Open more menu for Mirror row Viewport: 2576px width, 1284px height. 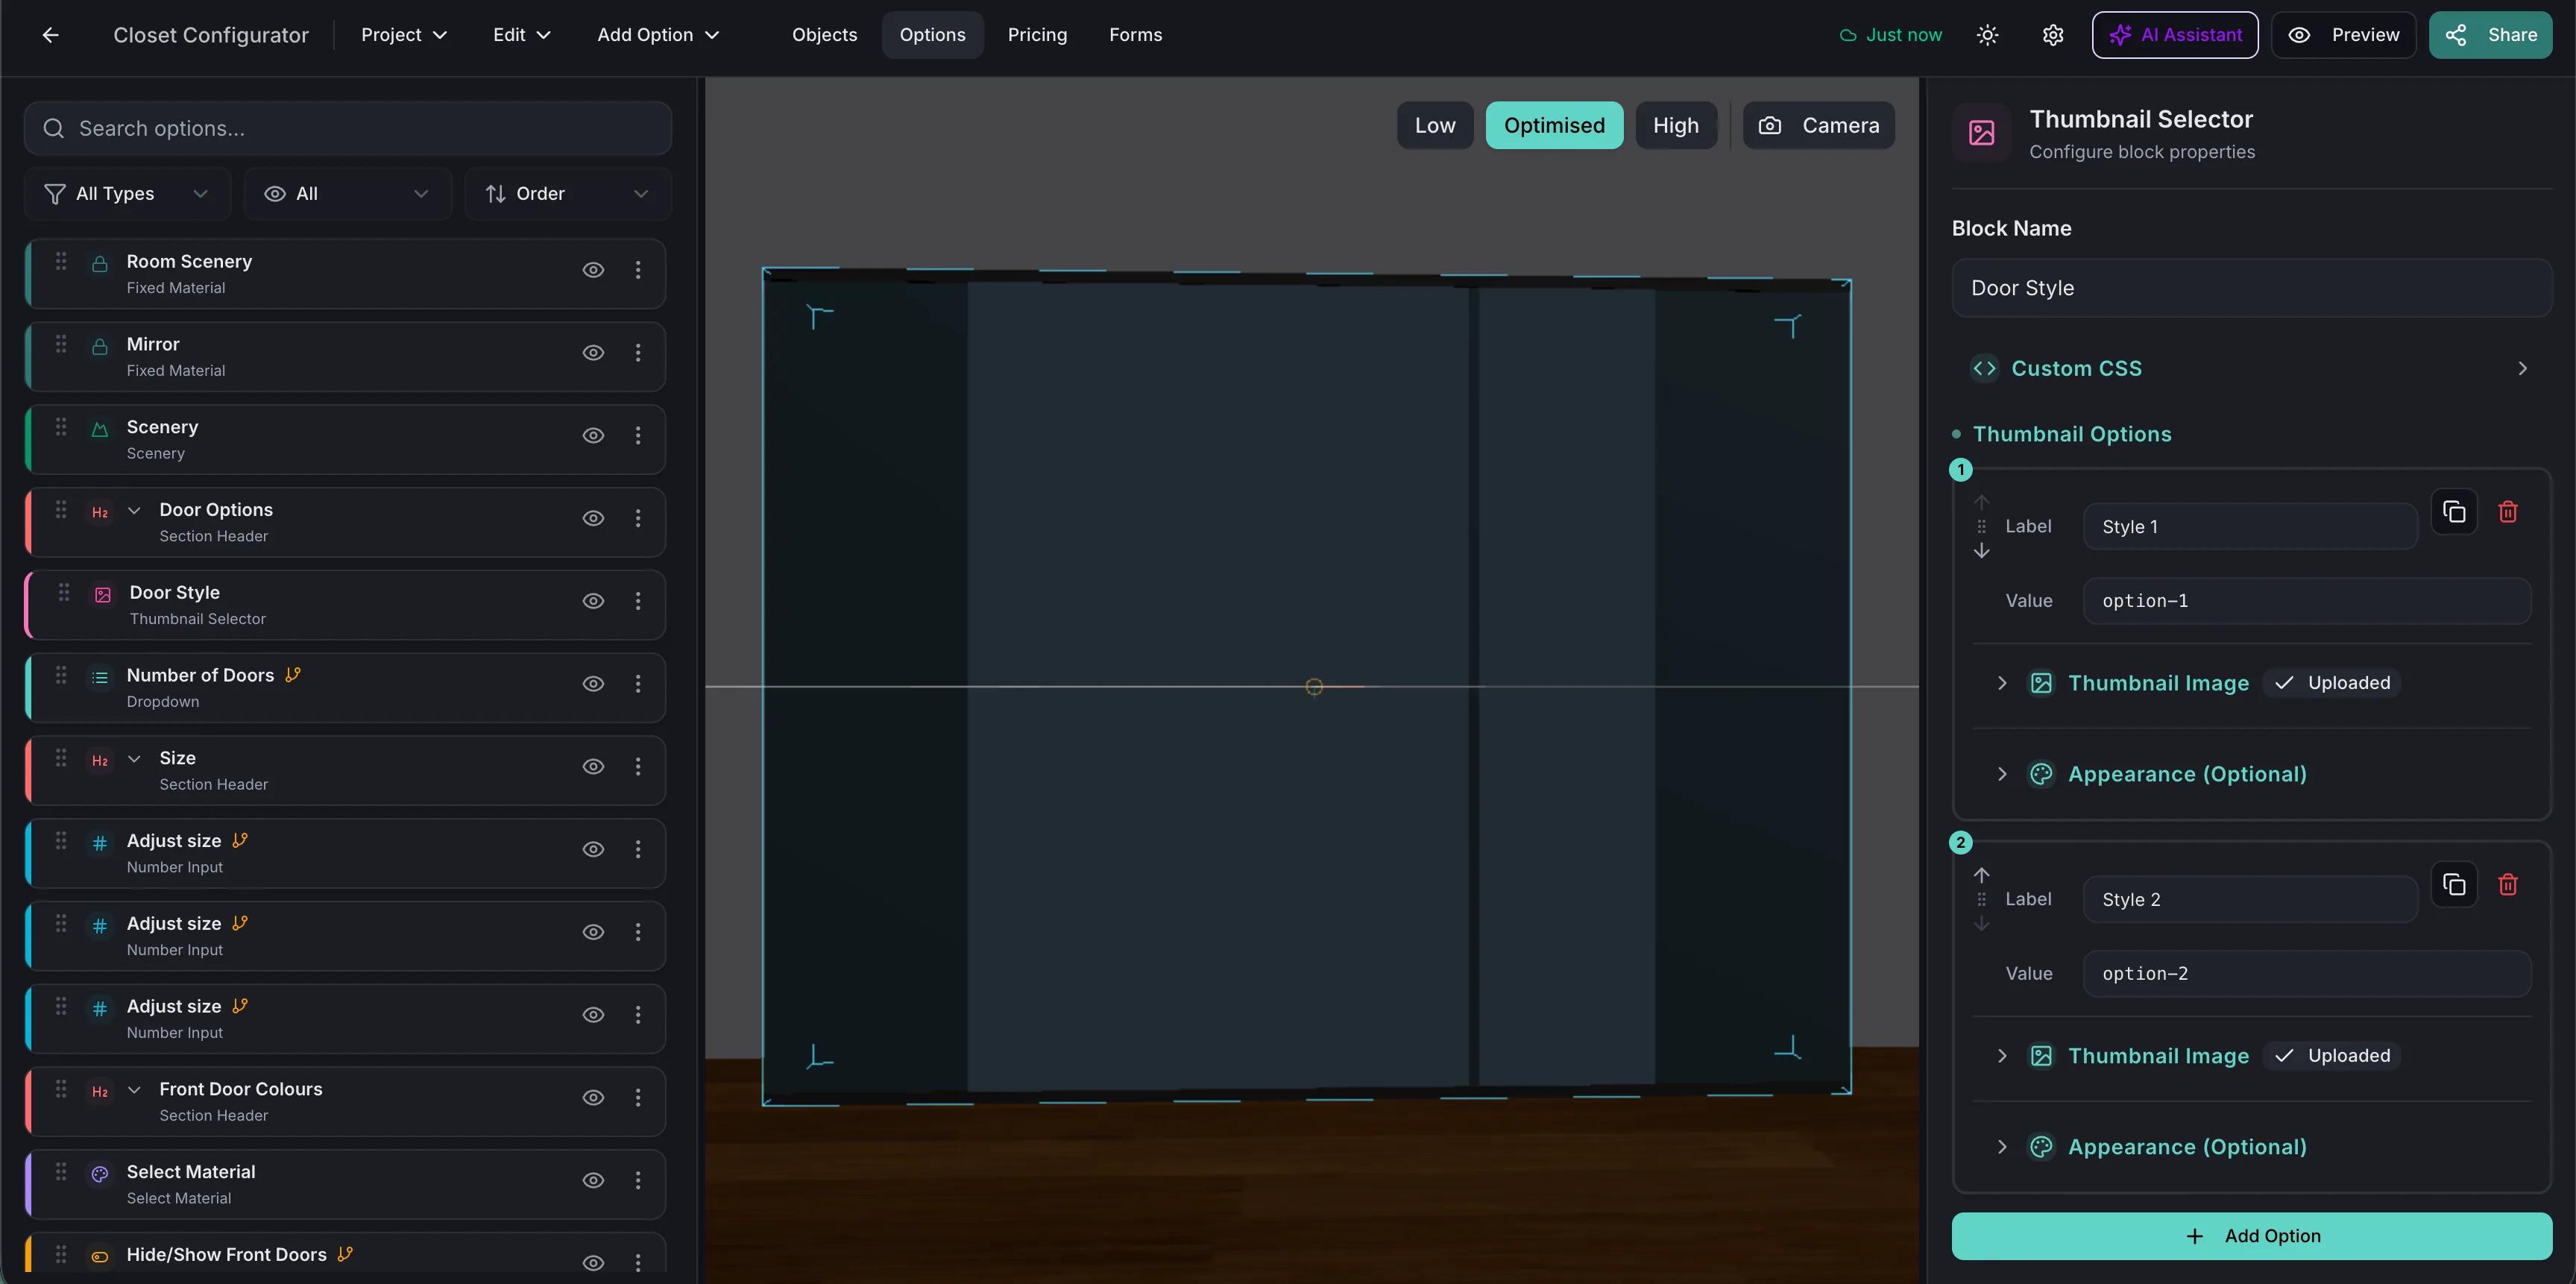click(638, 353)
